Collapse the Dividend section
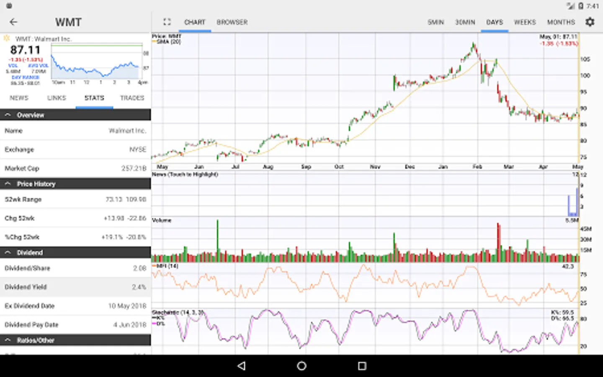The height and width of the screenshot is (377, 603). [x=75, y=252]
